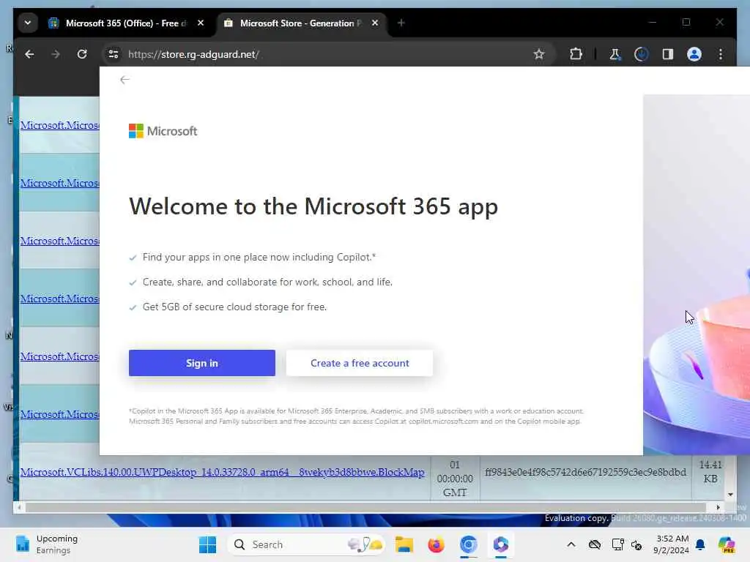Reload the current browser page
The image size is (750, 562).
82,54
